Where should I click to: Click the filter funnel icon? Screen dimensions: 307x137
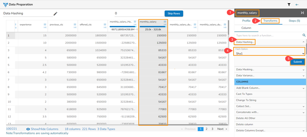point(289,5)
